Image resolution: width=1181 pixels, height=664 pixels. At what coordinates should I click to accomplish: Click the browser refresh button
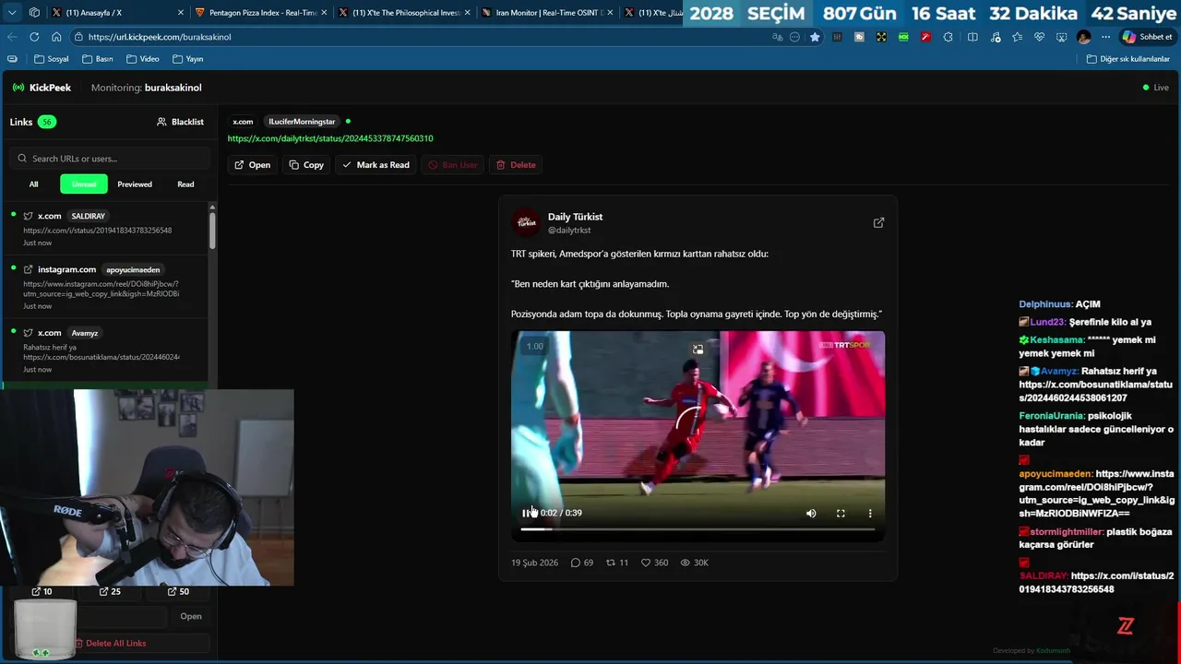(34, 37)
